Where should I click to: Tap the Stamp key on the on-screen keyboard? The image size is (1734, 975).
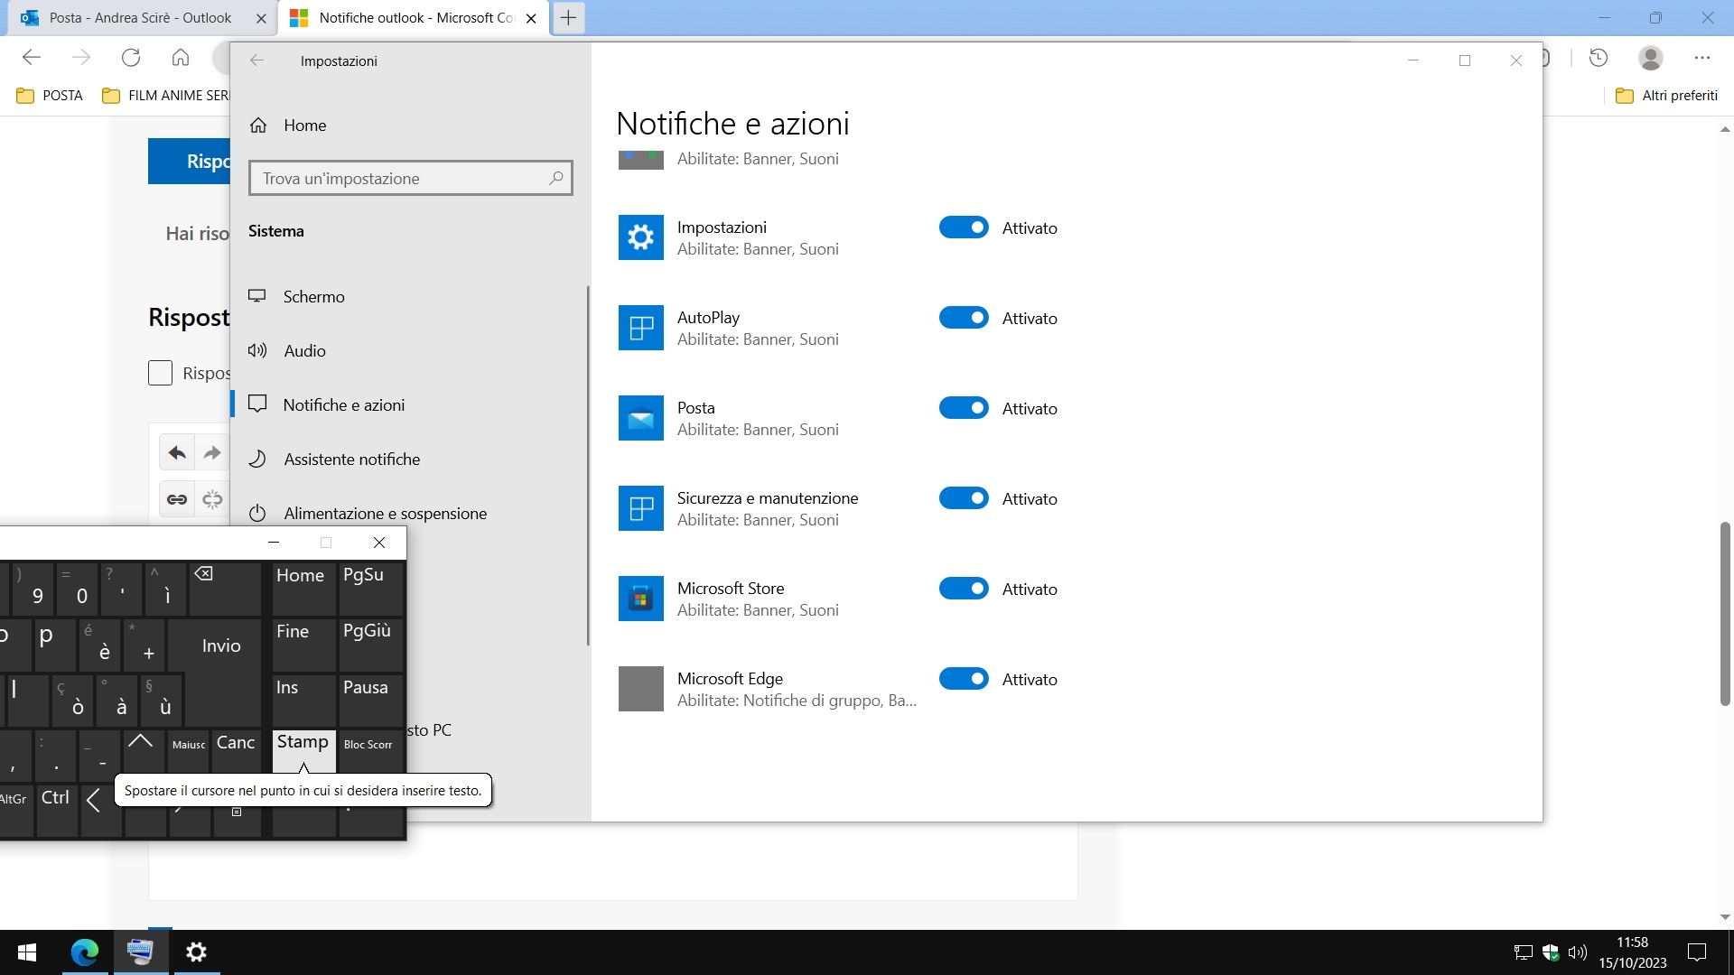(x=303, y=751)
